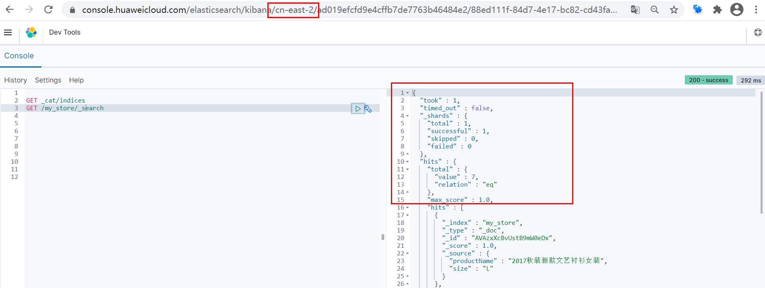Click the "successful" : 1 line
This screenshot has height=288, width=765.
pos(458,131)
